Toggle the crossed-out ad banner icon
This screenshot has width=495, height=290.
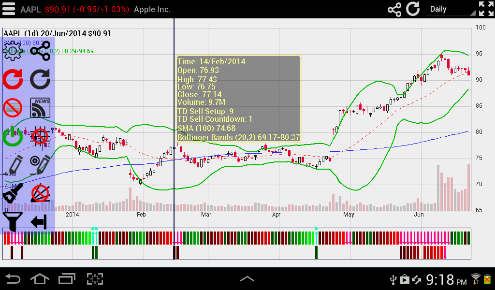pos(13,107)
